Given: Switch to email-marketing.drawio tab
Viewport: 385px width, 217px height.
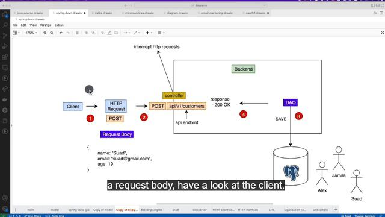Looking at the screenshot, I should [217, 13].
